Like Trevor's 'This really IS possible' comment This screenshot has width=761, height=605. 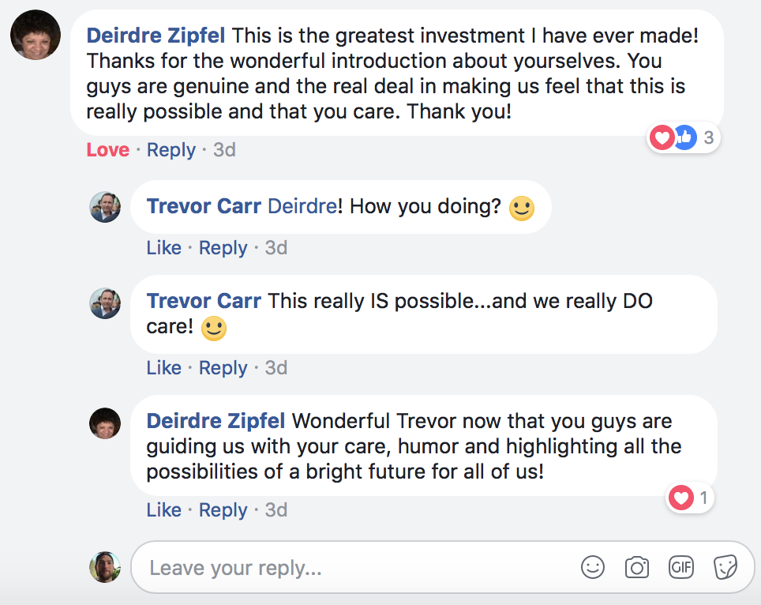tap(163, 368)
